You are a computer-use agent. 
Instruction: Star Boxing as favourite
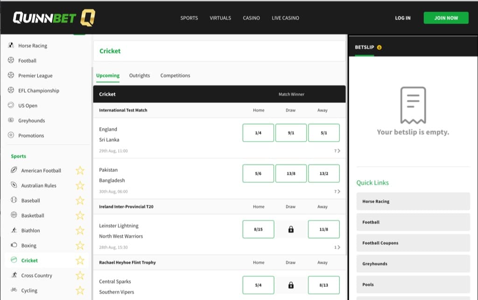click(x=80, y=245)
